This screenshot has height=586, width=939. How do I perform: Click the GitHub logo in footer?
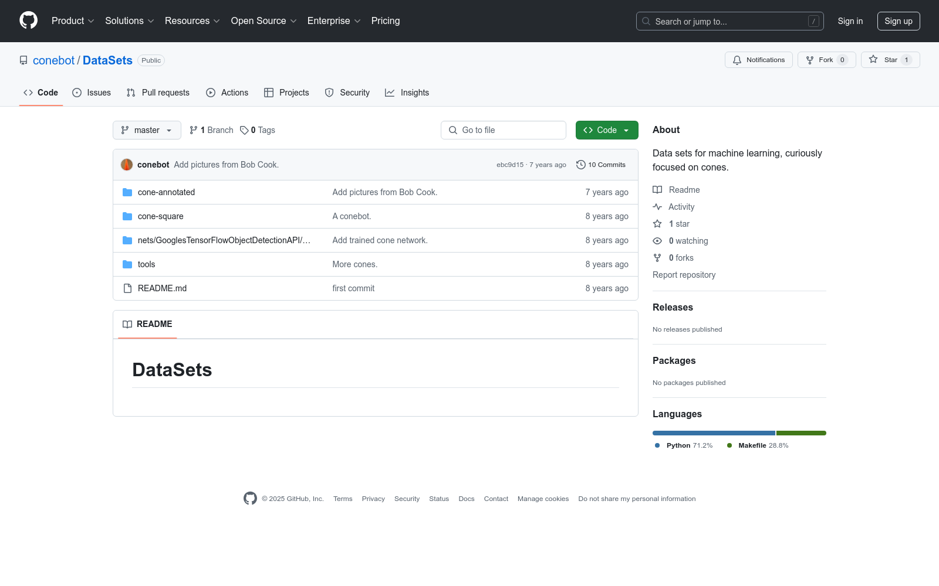[x=250, y=499]
